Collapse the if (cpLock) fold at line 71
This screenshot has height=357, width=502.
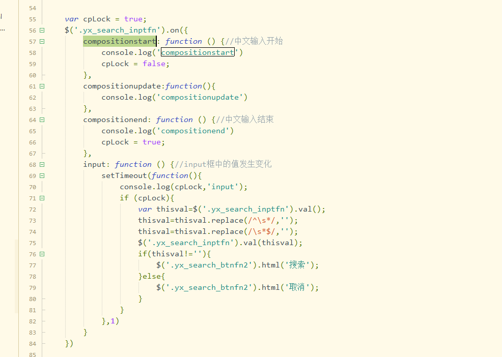(x=42, y=198)
